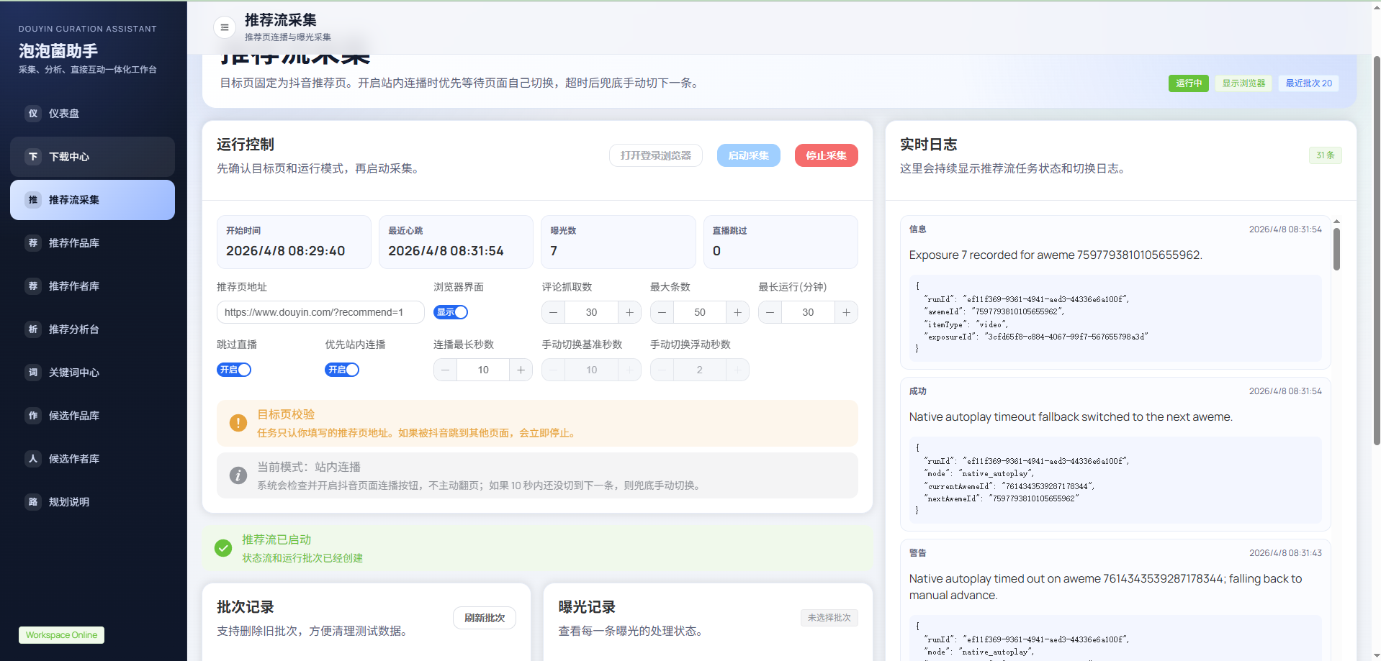Decrease 最大条数 with minus button

tap(662, 312)
